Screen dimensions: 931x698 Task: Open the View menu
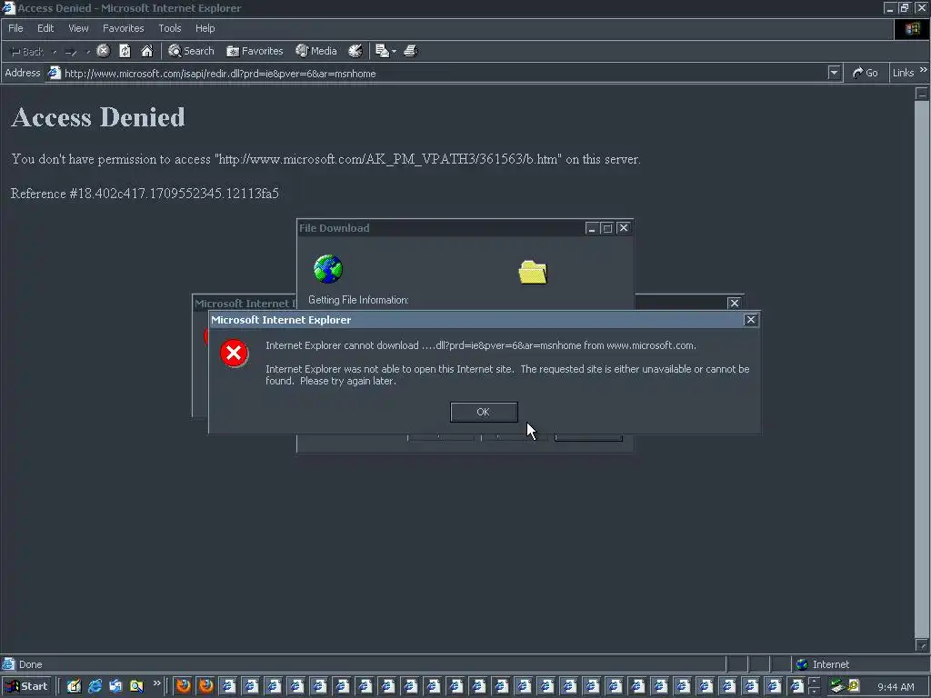78,28
